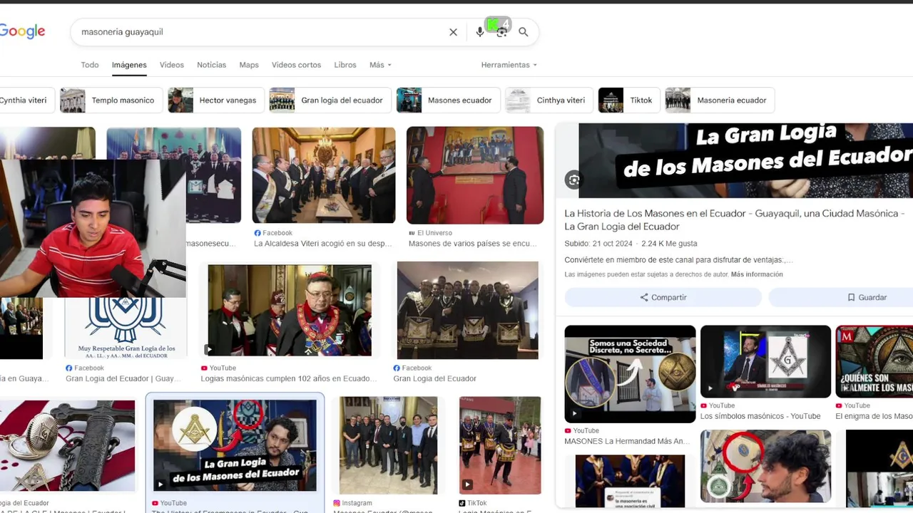
Task: Click Masones de varios países caption text
Action: click(473, 244)
